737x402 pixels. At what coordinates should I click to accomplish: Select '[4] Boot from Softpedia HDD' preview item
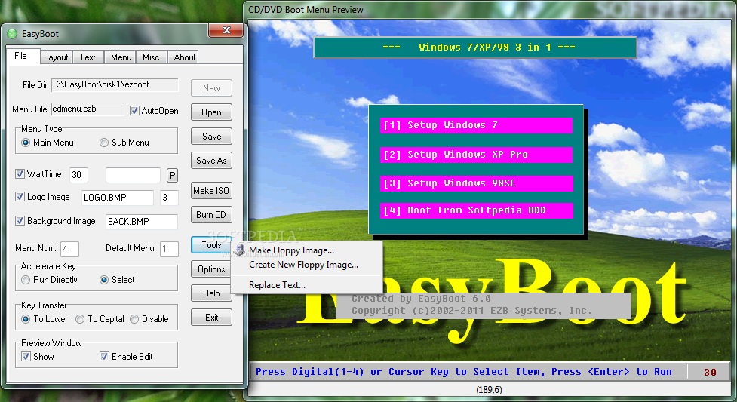click(x=476, y=210)
